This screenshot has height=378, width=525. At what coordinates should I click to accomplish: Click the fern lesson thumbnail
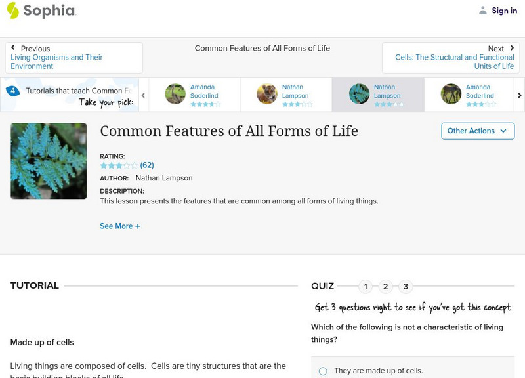pos(48,161)
